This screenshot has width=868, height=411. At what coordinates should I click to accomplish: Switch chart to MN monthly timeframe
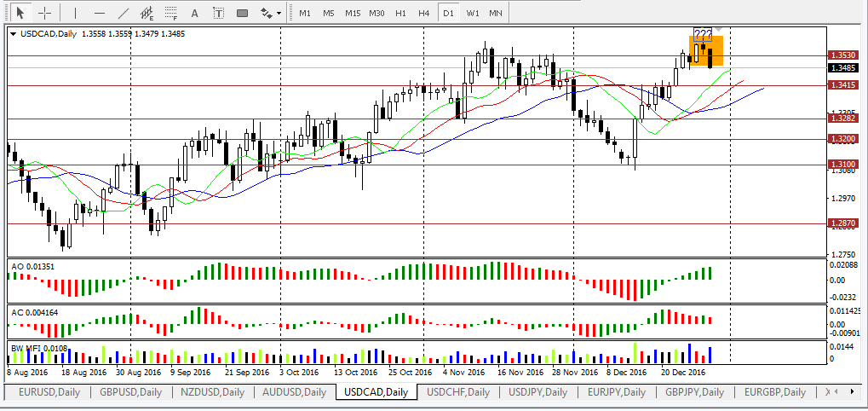496,13
